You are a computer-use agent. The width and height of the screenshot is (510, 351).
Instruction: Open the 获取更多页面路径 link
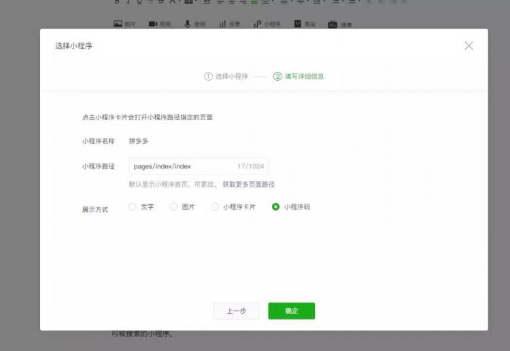[248, 185]
